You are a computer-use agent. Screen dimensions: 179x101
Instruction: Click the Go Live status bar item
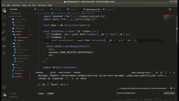(x=158, y=100)
